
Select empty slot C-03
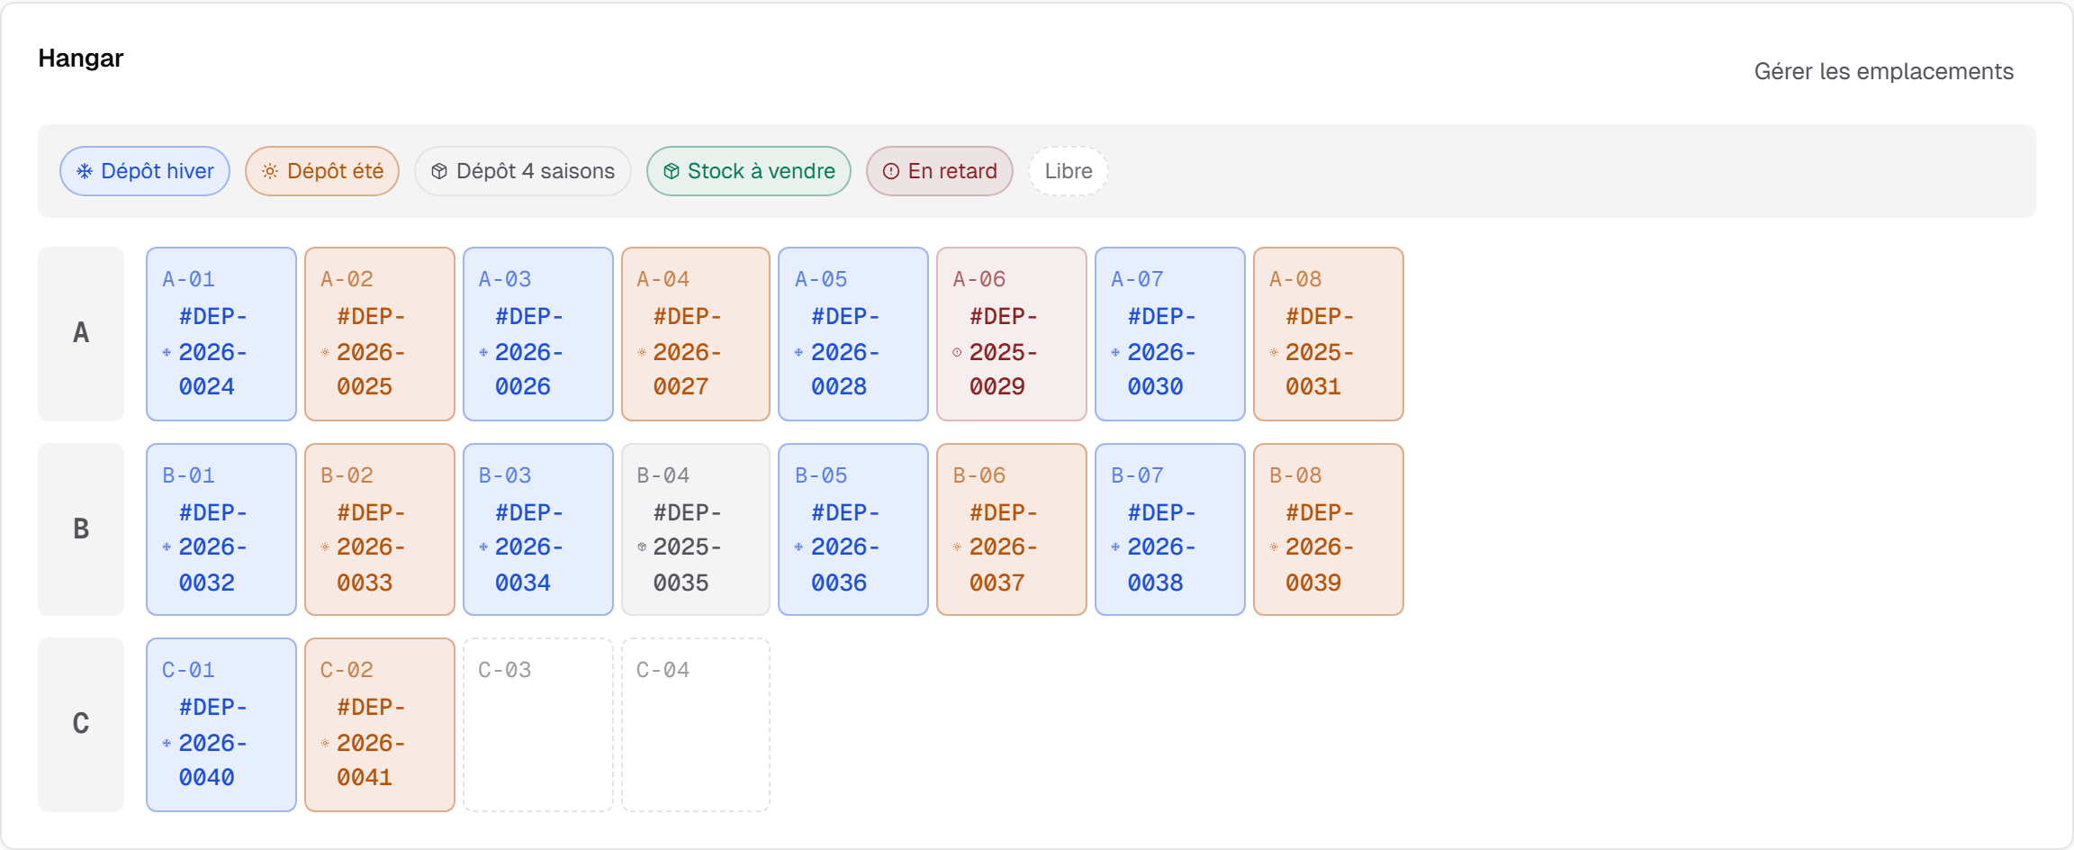coord(538,725)
